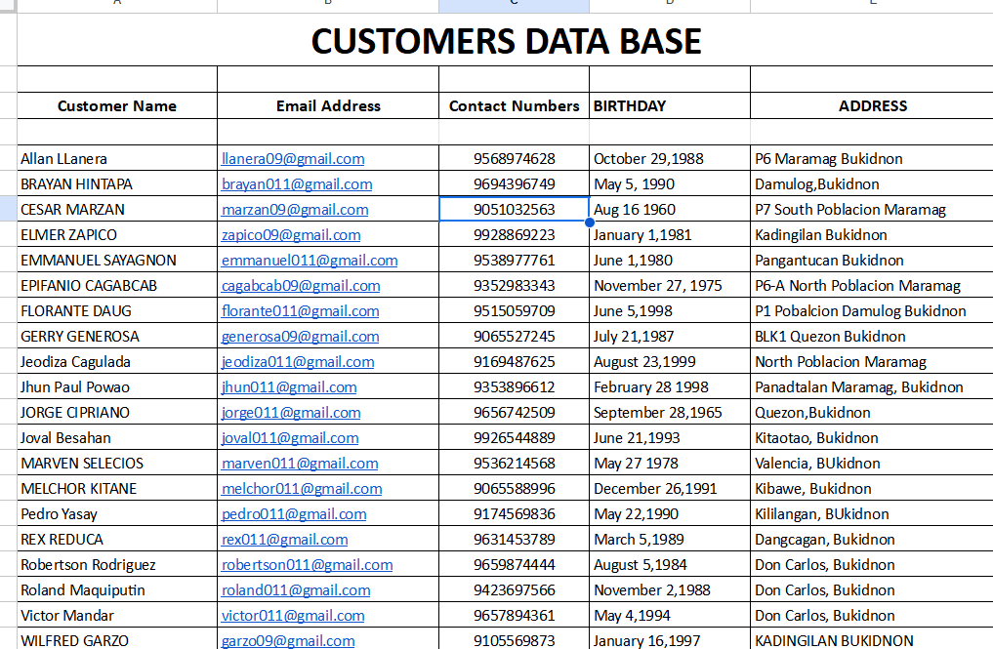Select the birthday November 27, 1975

(x=670, y=285)
